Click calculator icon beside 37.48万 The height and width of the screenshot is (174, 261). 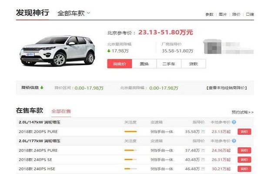(203, 151)
